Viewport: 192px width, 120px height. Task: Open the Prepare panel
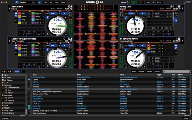(x=149, y=71)
